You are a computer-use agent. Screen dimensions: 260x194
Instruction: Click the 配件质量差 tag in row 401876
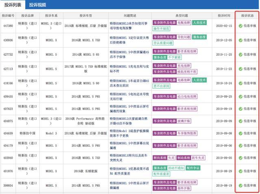161,174
